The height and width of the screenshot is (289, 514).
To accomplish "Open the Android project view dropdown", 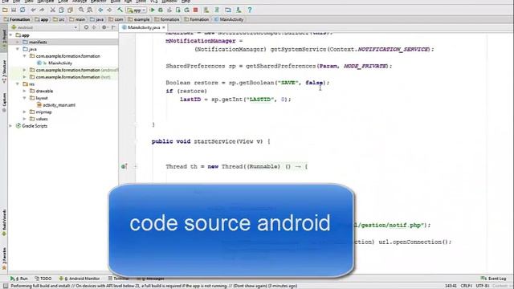I will click(x=44, y=27).
